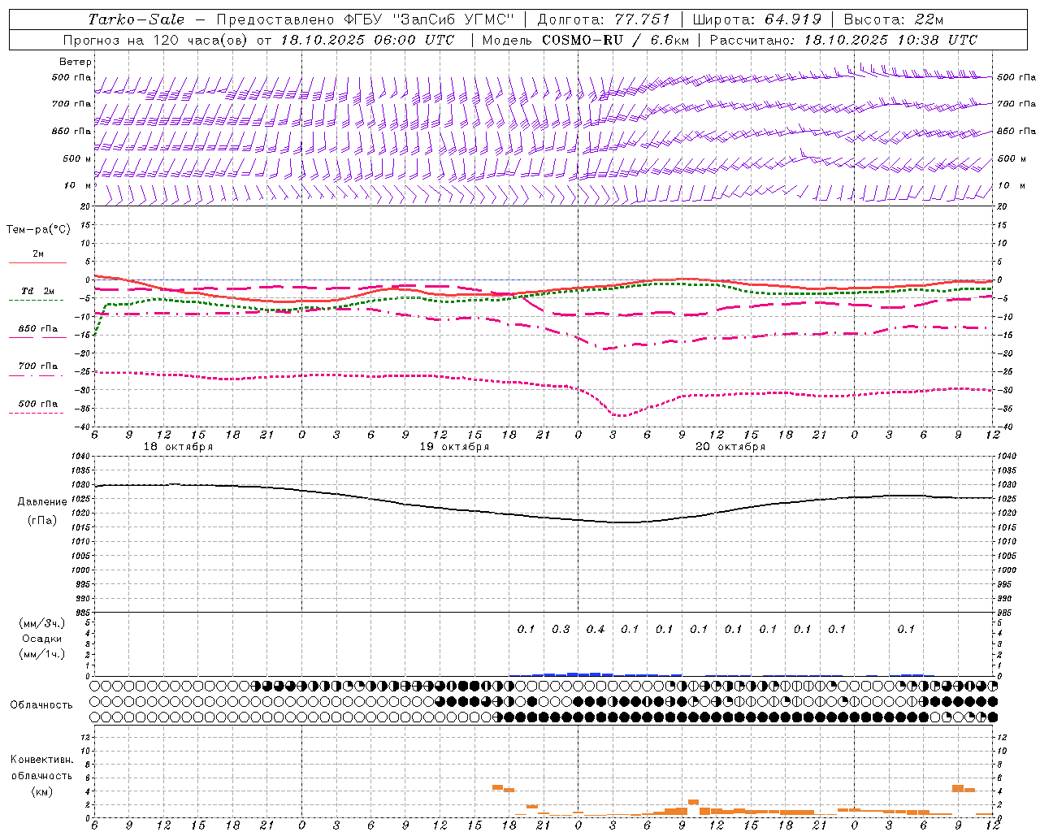The image size is (1040, 832).
Task: Click the 'Облачность' cloud cover label
Action: 41,705
